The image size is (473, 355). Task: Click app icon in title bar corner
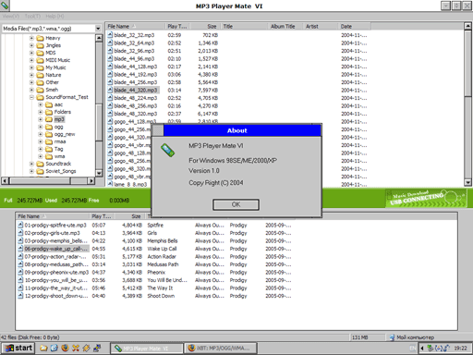point(5,6)
